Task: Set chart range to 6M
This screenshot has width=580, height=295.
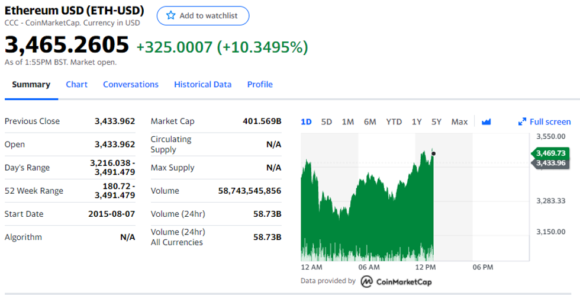Action: pos(370,122)
